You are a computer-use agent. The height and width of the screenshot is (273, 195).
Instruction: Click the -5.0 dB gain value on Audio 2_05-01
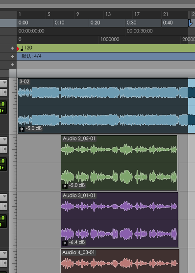[x=77, y=185]
